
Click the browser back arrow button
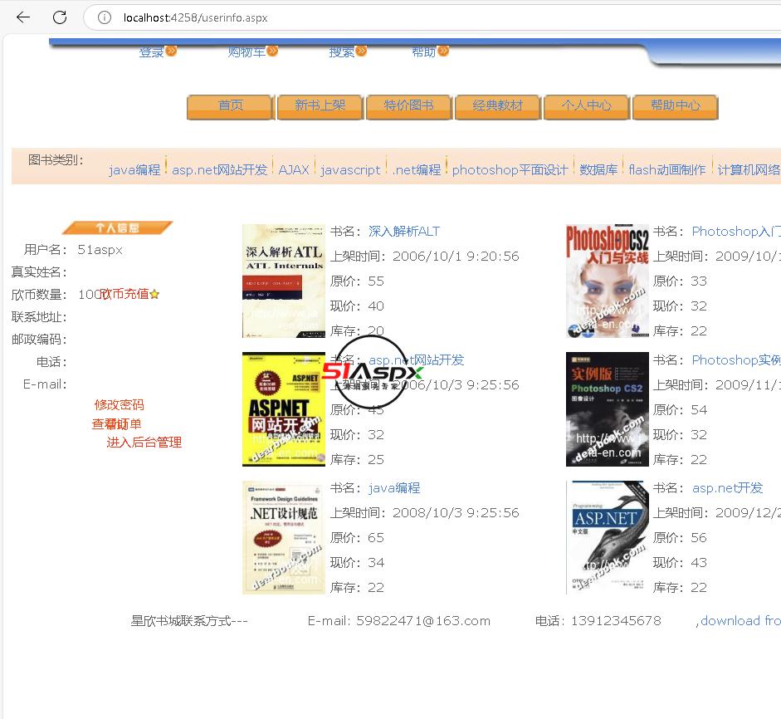pyautogui.click(x=23, y=17)
